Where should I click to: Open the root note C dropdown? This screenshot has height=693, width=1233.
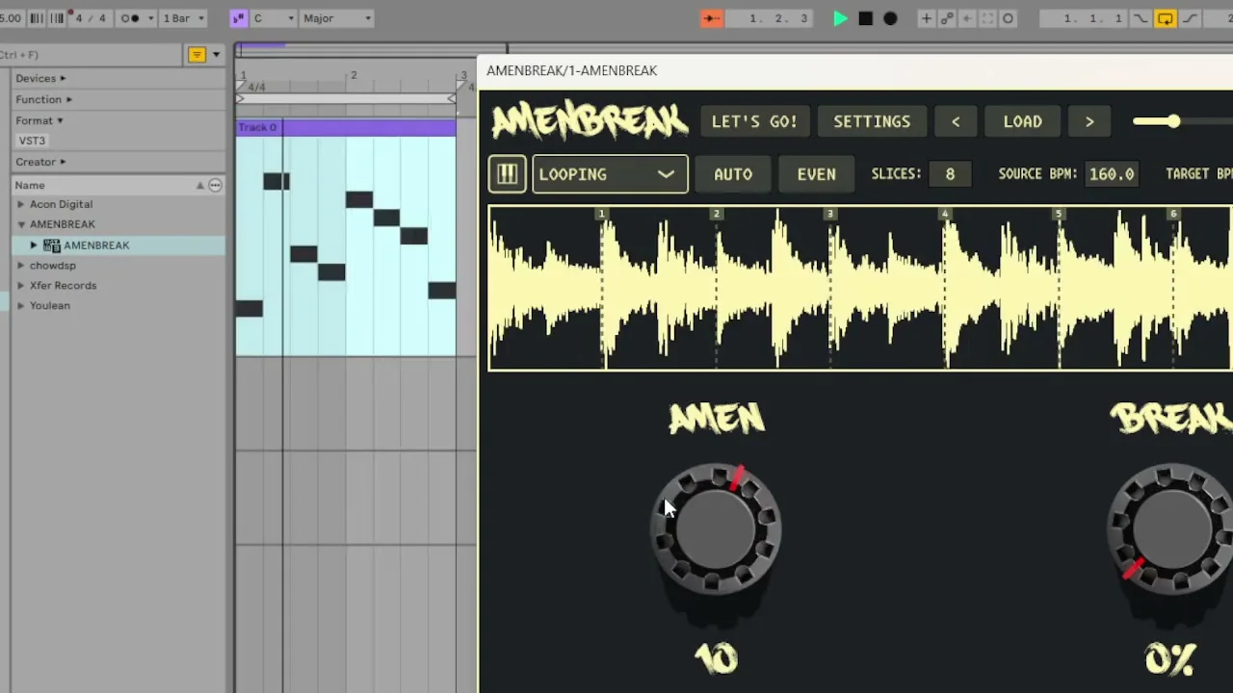tap(273, 18)
